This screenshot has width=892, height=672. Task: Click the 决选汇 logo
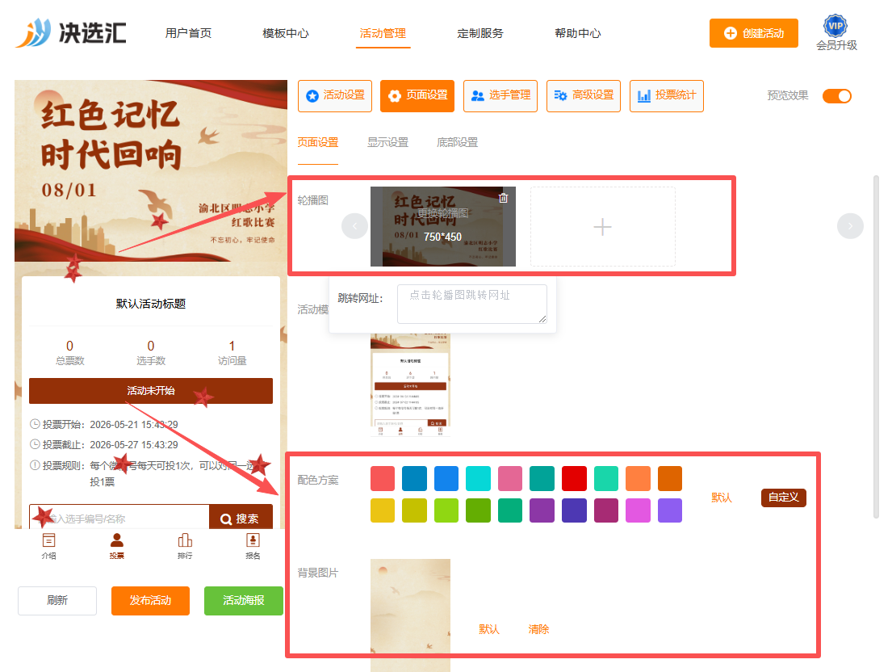(x=70, y=32)
